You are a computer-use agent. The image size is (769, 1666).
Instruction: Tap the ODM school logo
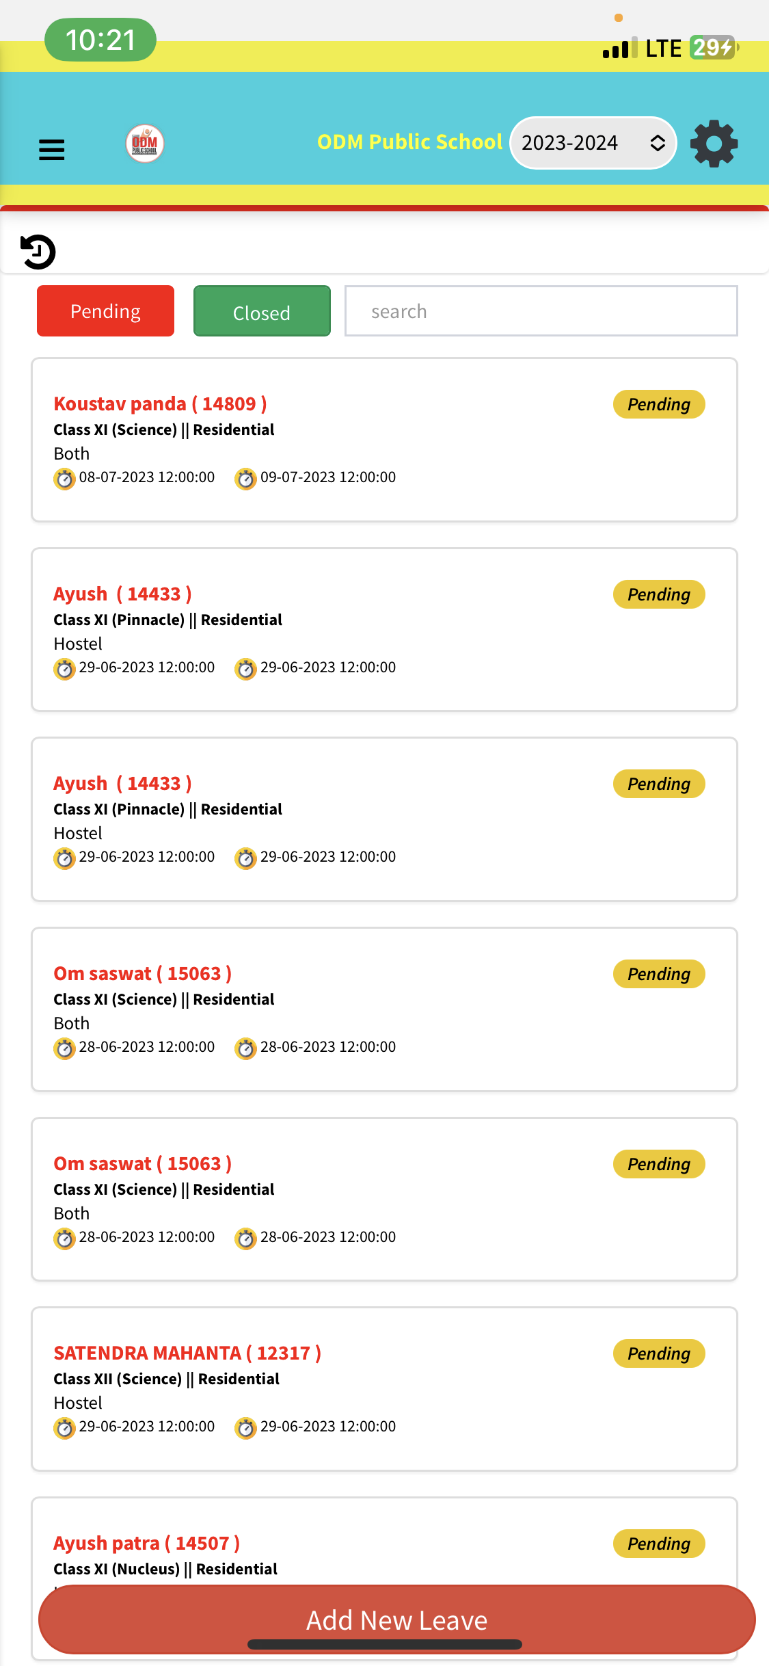145,144
